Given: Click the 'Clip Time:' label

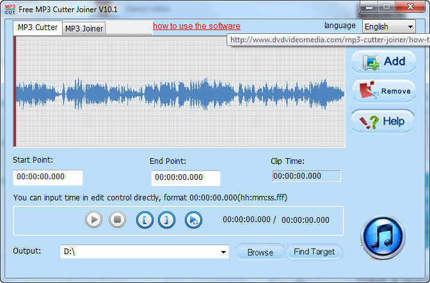Looking at the screenshot, I should (287, 161).
